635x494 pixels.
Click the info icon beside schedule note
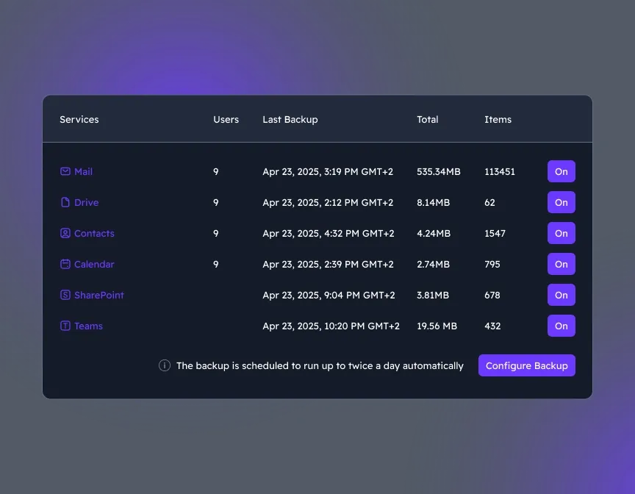(165, 365)
